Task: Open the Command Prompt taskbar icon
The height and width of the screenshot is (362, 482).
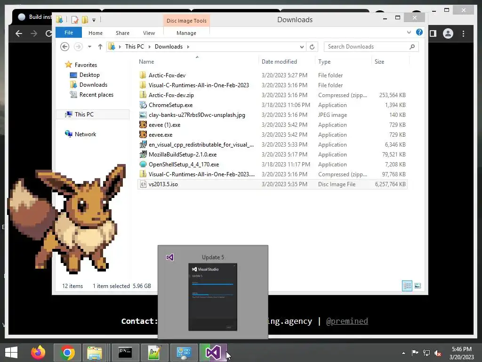Action: [x=125, y=353]
